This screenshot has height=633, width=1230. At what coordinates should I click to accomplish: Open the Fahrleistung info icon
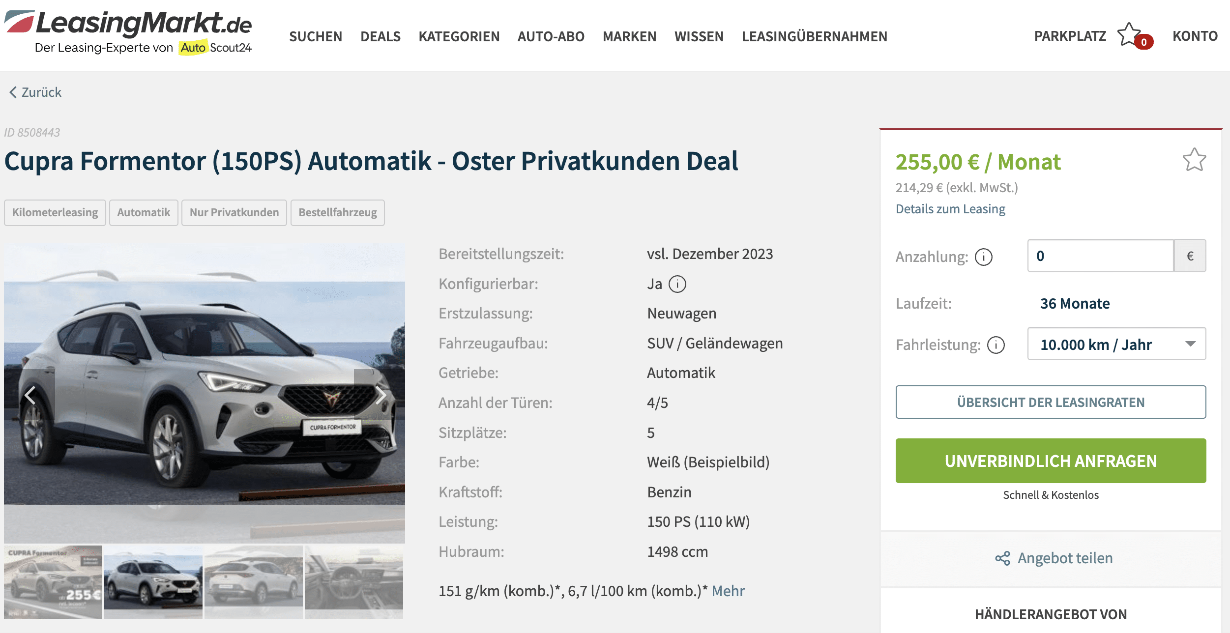pyautogui.click(x=996, y=345)
